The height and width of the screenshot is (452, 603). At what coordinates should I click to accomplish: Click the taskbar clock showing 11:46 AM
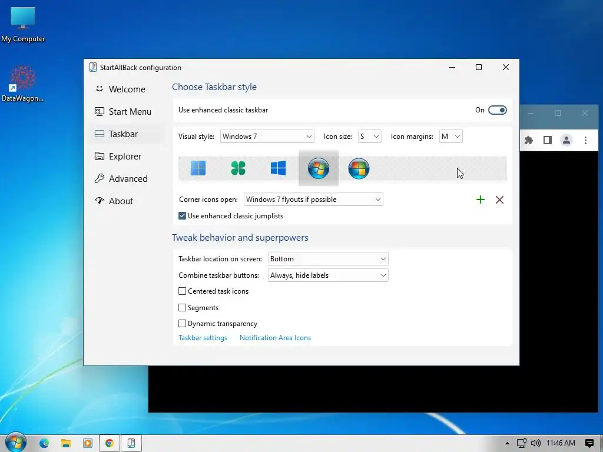pos(561,443)
